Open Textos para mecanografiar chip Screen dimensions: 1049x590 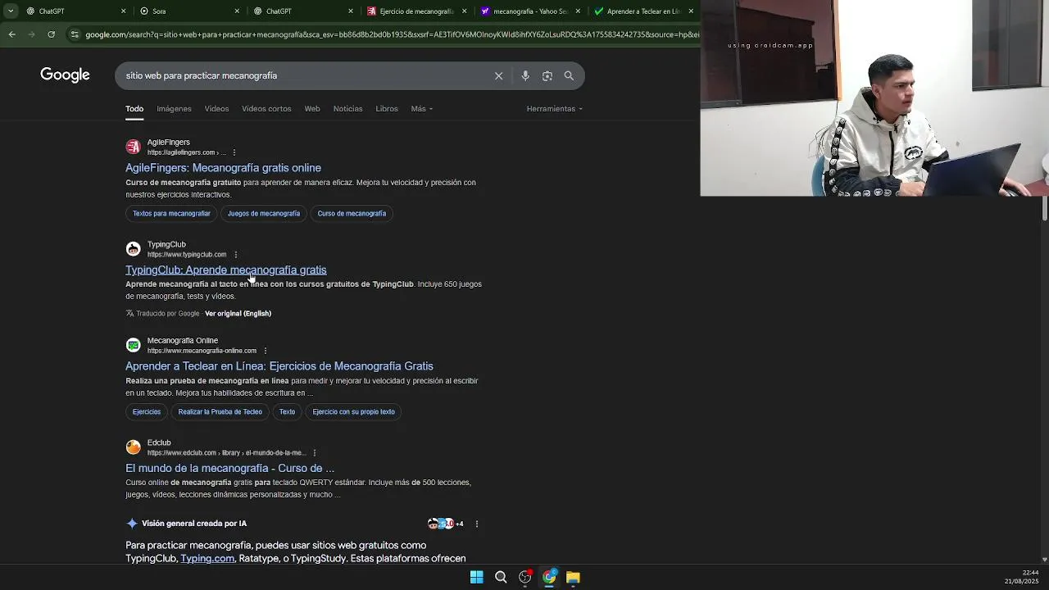pos(171,214)
